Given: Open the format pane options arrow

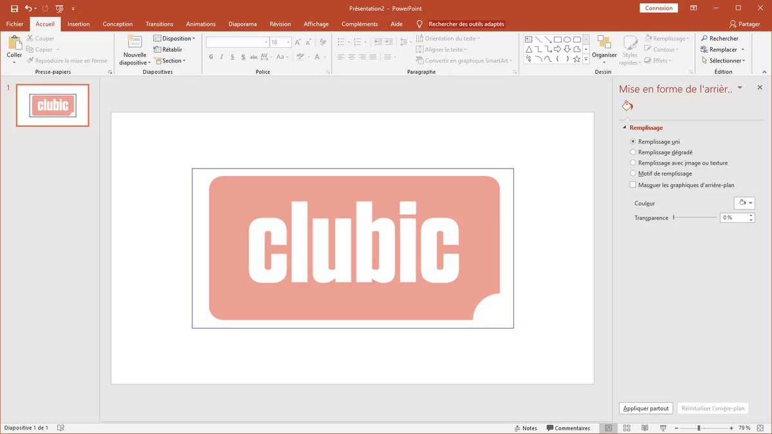Looking at the screenshot, I should tap(740, 87).
